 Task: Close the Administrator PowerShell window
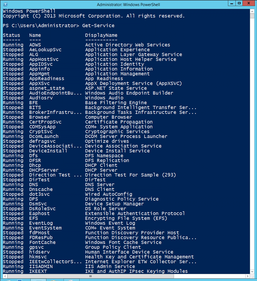[x=249, y=3]
